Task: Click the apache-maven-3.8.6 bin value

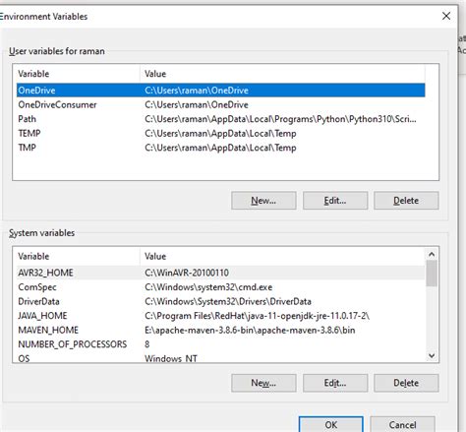Action: pos(250,330)
